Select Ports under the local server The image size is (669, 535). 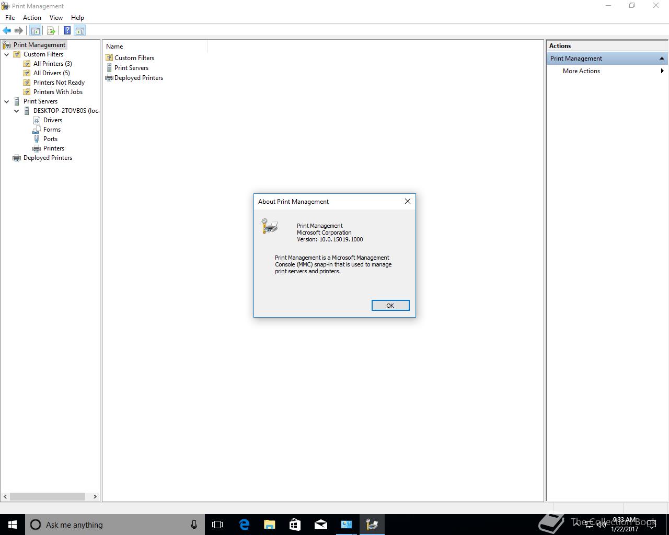pos(50,139)
